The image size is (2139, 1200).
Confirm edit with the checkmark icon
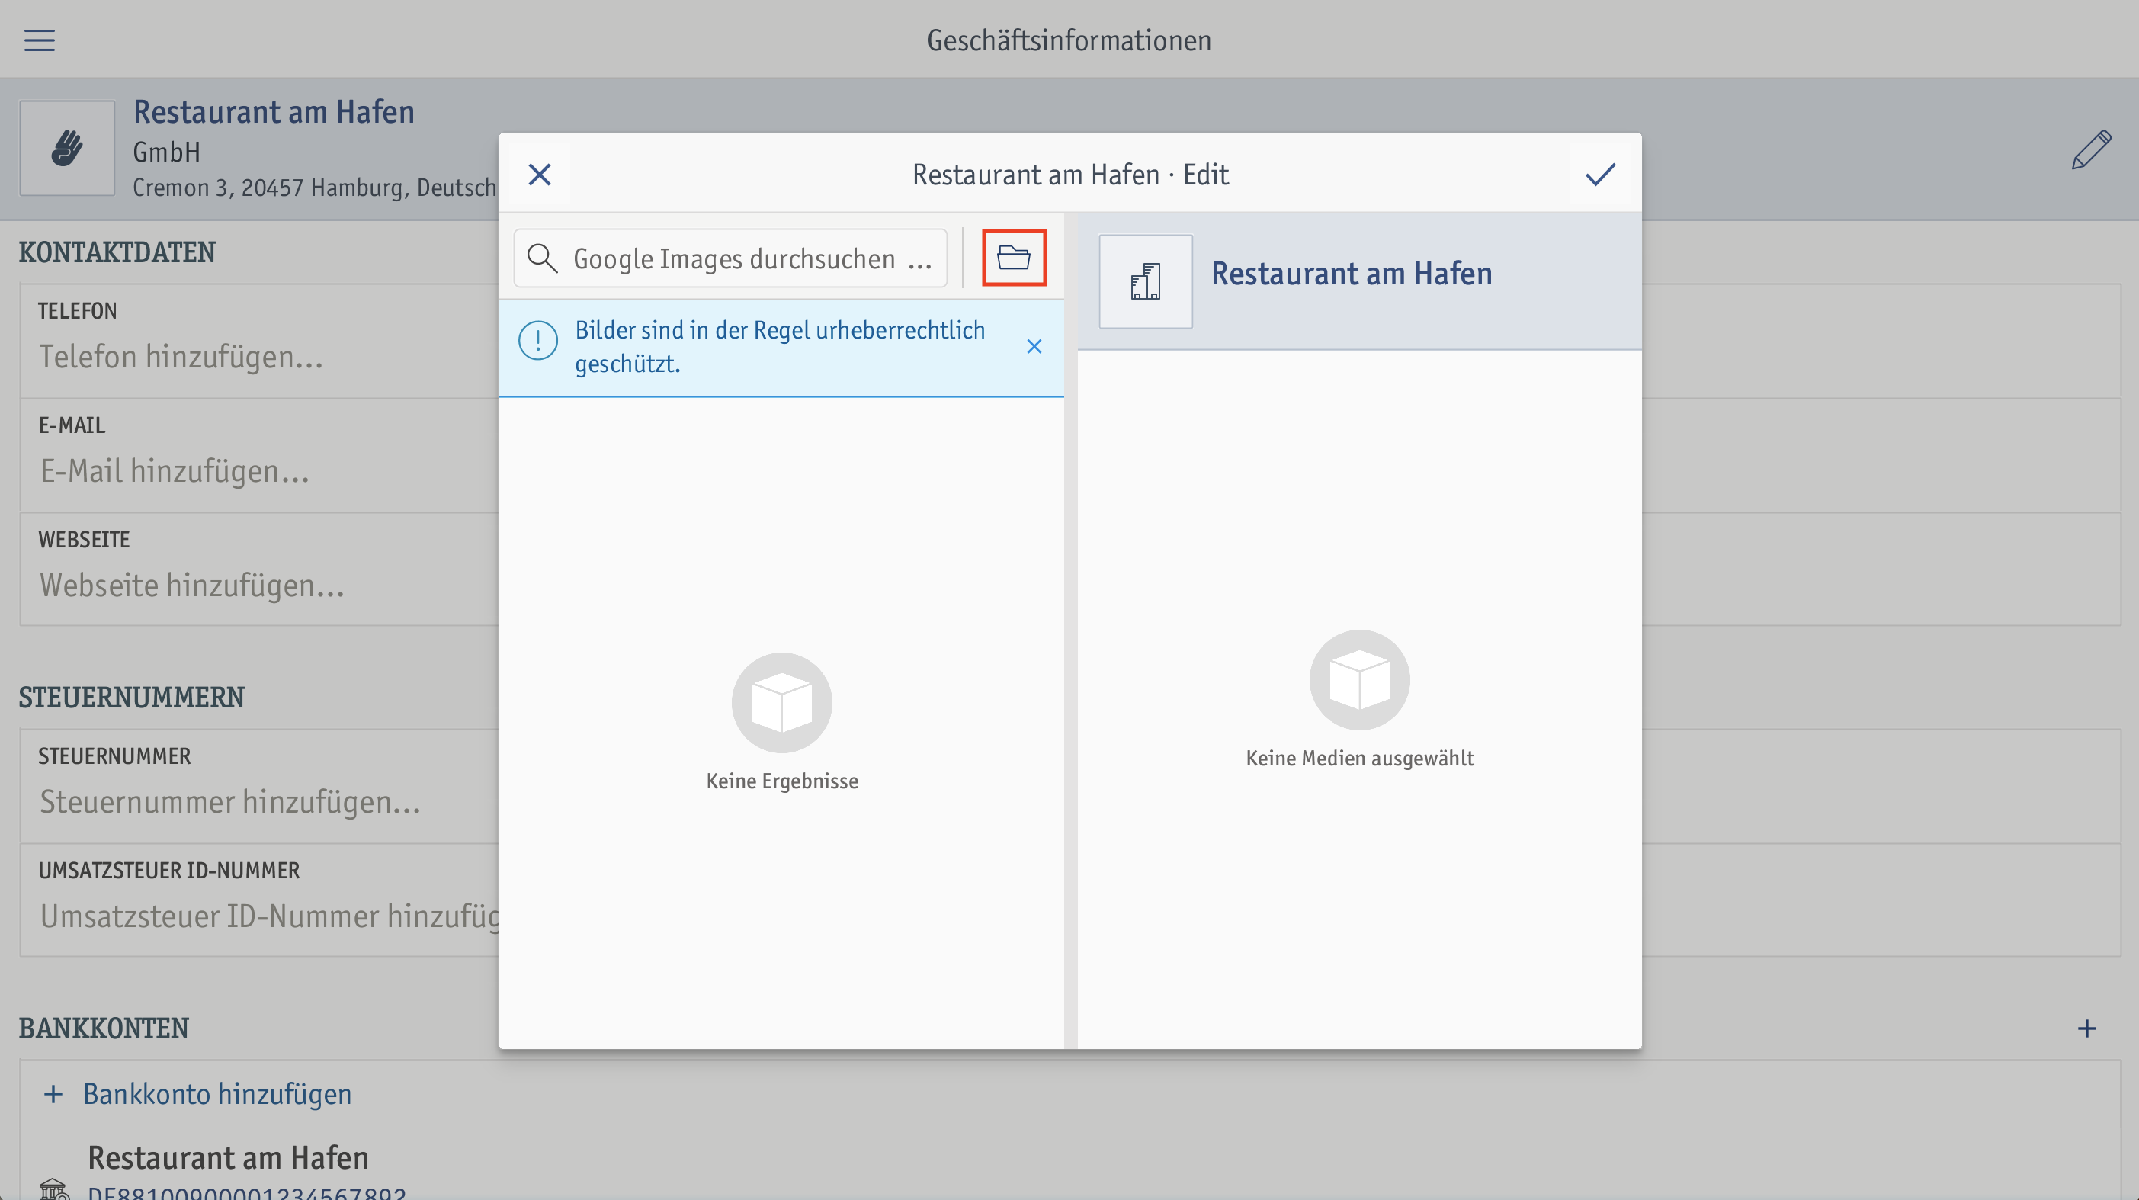tap(1600, 175)
